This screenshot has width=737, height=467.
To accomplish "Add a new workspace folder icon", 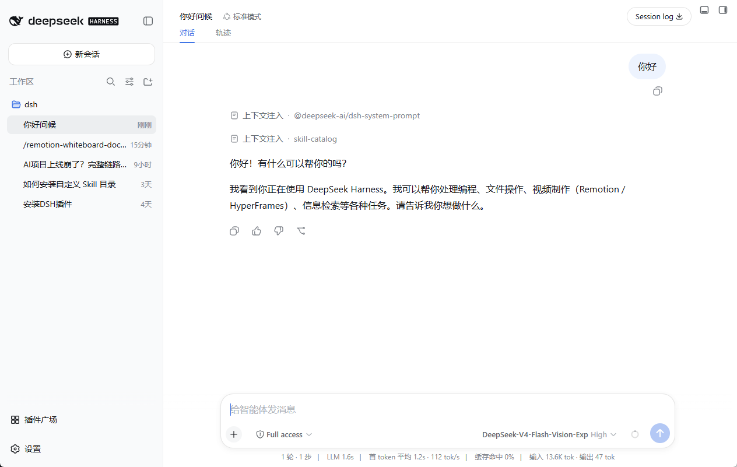I will point(148,82).
